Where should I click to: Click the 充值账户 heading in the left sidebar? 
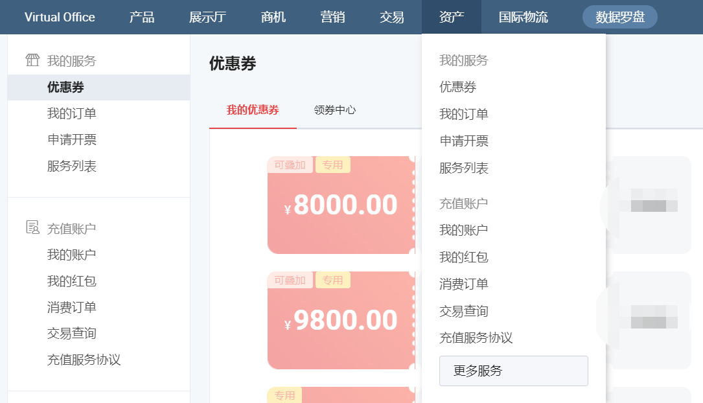click(x=72, y=229)
